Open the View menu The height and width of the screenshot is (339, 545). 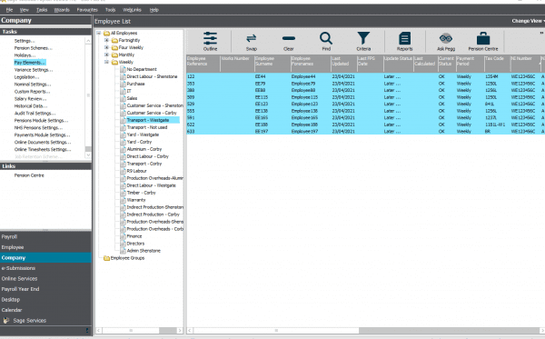click(x=25, y=10)
